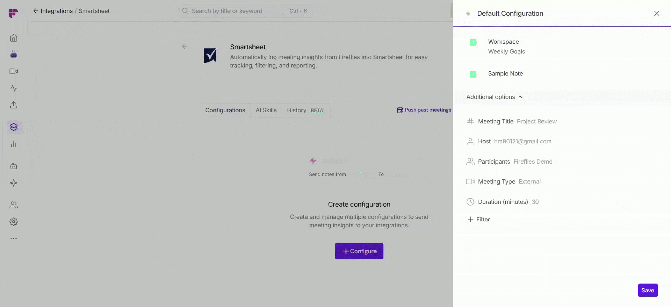The width and height of the screenshot is (671, 307).
Task: Expand the Sample Note step
Action: coord(505,73)
